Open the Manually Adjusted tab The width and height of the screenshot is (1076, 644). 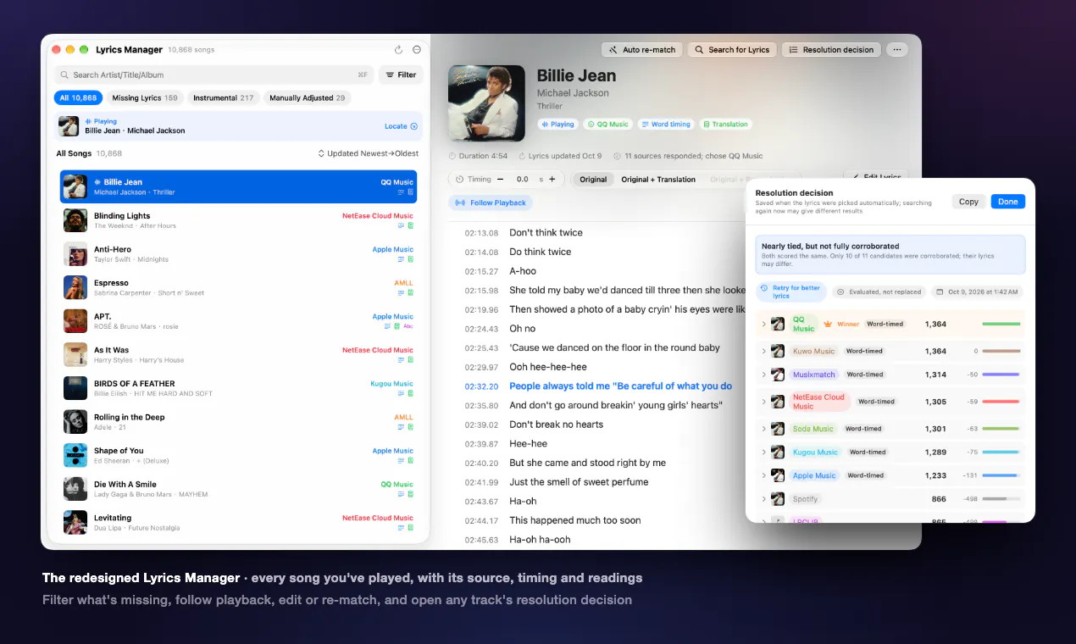(x=307, y=98)
